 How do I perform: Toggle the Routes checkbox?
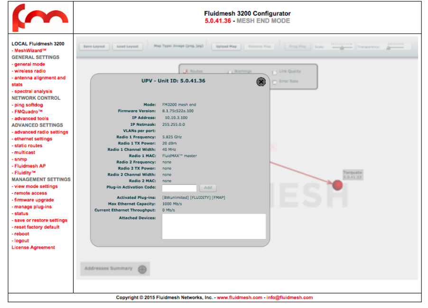click(186, 71)
